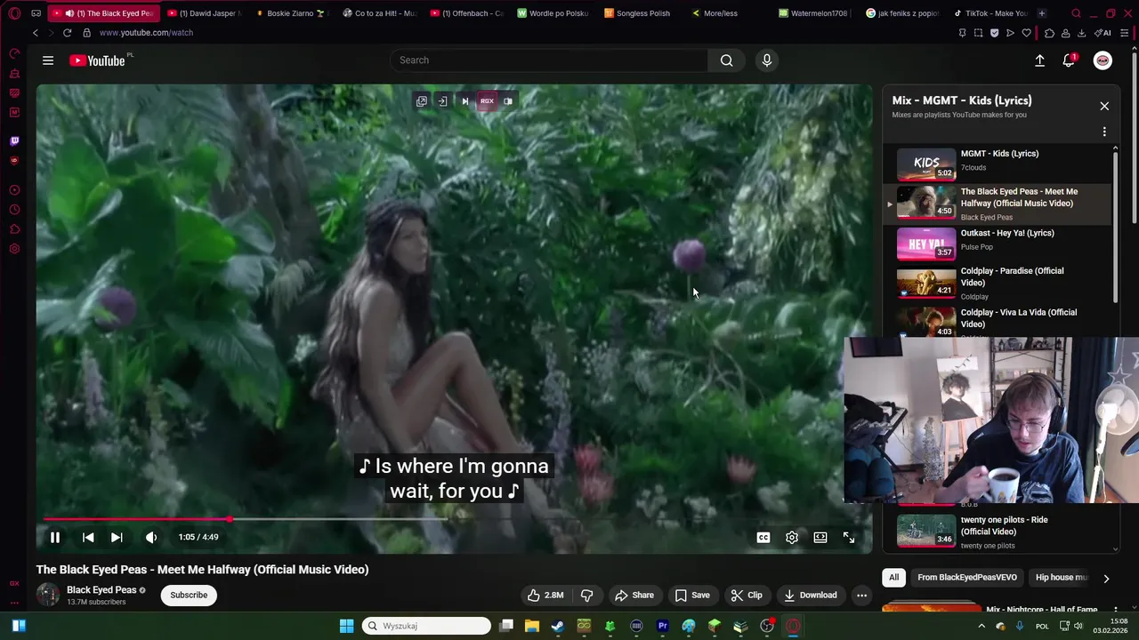Open Steam from the taskbar
1139x640 pixels.
(x=558, y=626)
